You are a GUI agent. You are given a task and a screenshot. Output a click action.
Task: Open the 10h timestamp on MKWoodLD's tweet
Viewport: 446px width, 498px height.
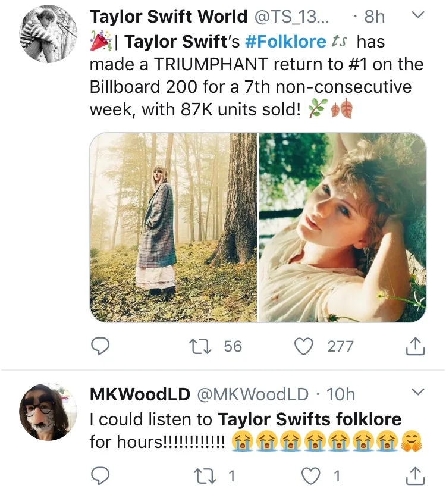tap(341, 394)
